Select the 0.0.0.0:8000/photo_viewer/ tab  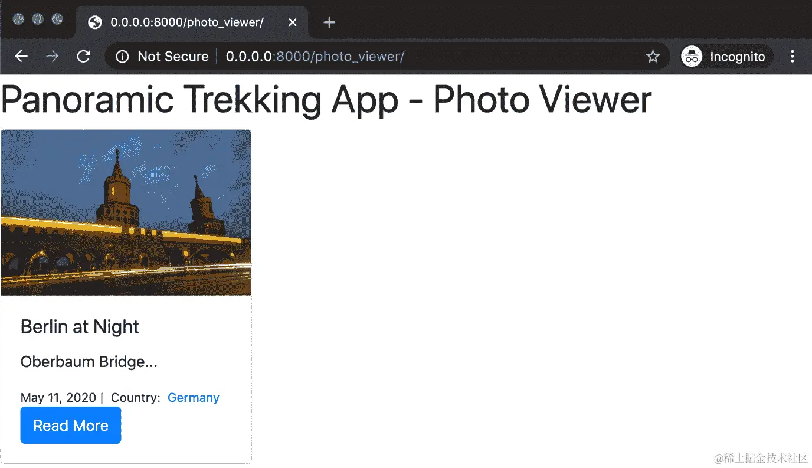click(192, 22)
